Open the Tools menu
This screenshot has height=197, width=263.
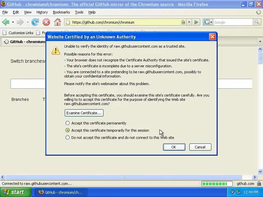pos(79,12)
